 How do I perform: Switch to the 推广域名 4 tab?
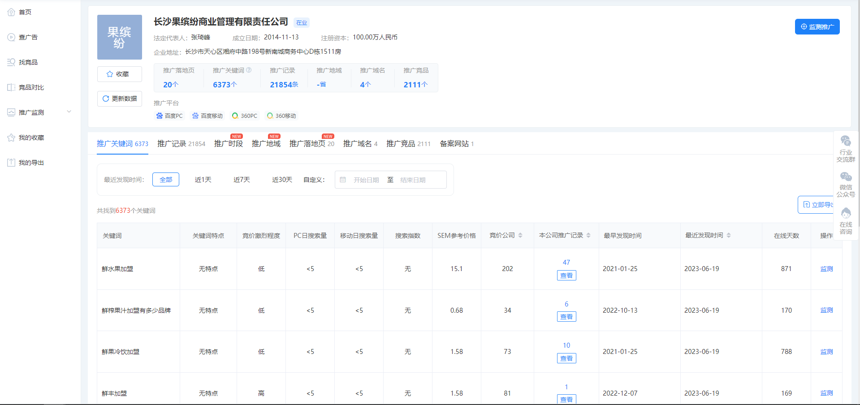[360, 143]
